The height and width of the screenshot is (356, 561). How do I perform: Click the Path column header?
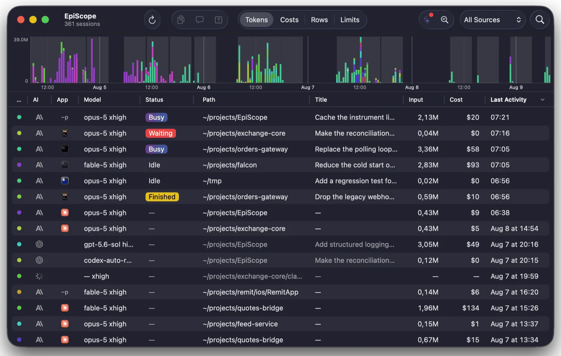(x=209, y=100)
